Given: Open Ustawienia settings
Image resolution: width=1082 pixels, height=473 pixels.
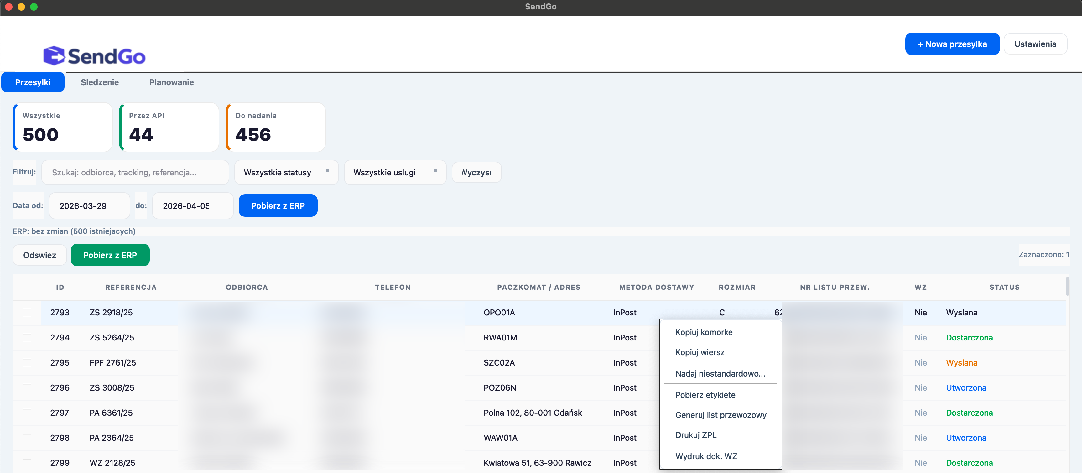Looking at the screenshot, I should coord(1035,44).
